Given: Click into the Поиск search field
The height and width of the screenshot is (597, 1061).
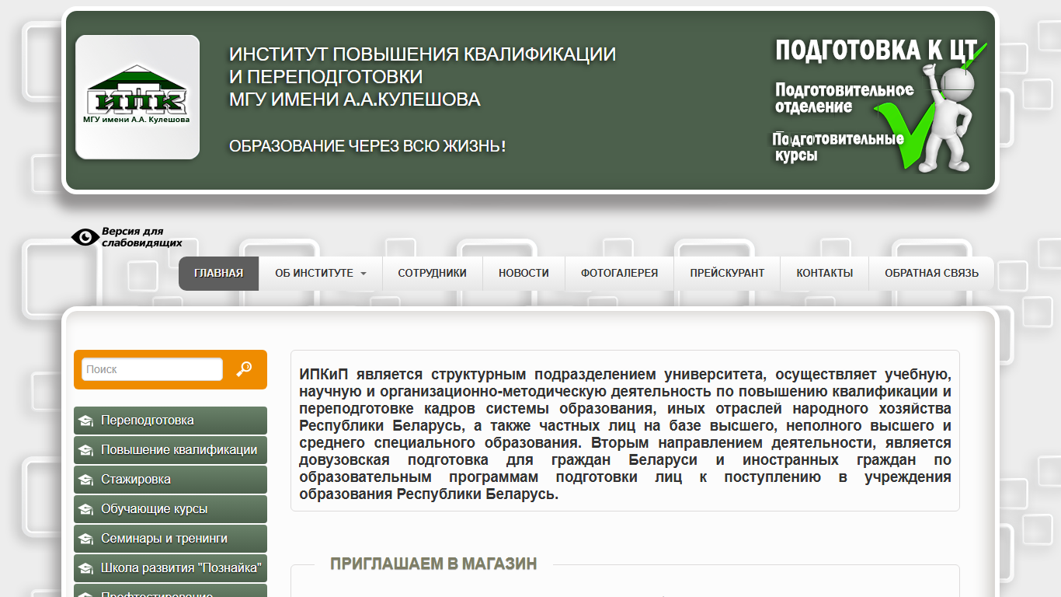Looking at the screenshot, I should click(x=151, y=369).
